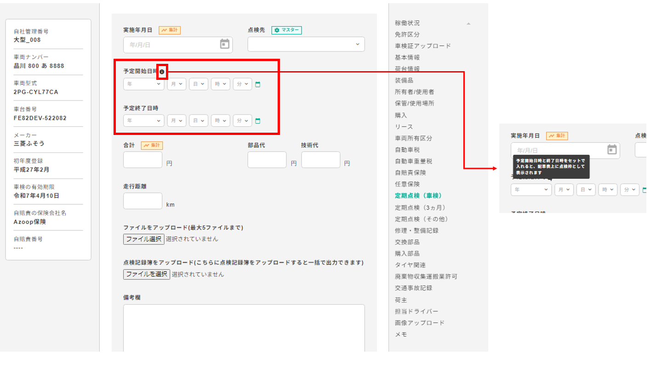Screen dimensions: 667x370
Task: Open 所有者/使用者 menu item
Action: point(415,92)
